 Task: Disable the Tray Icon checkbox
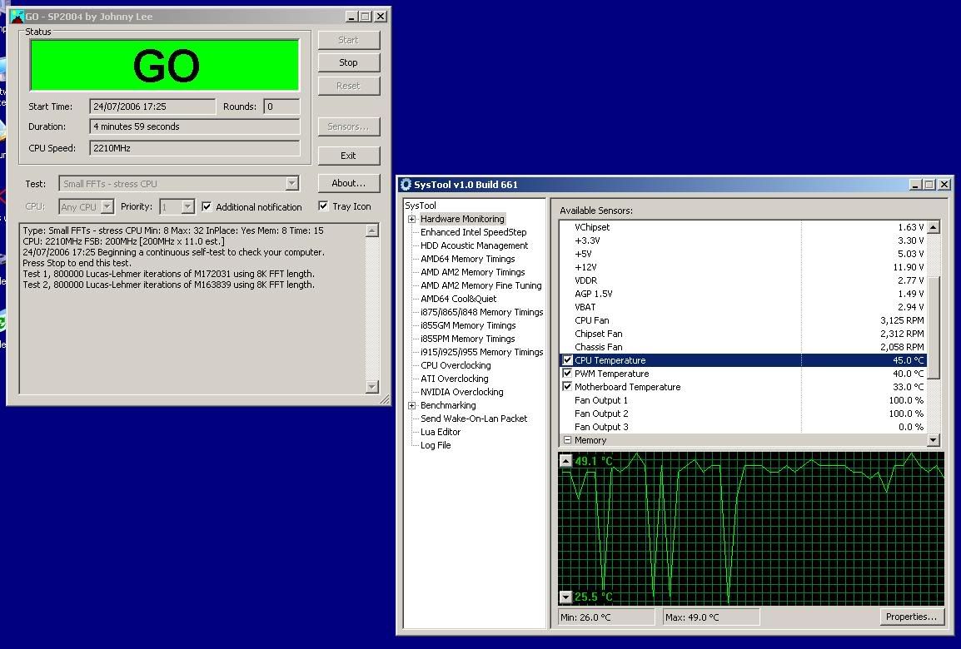(323, 206)
